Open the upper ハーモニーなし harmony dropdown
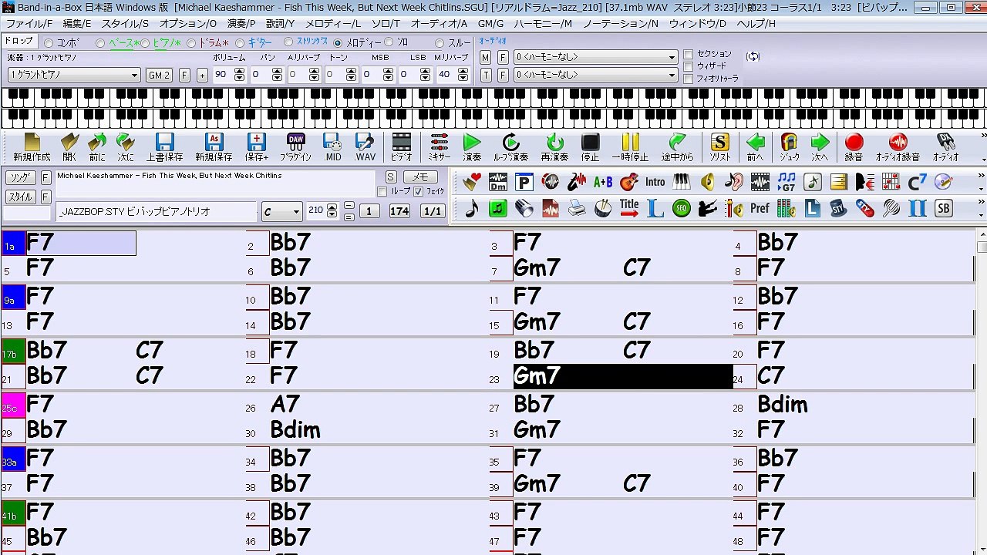The width and height of the screenshot is (987, 555). [595, 57]
